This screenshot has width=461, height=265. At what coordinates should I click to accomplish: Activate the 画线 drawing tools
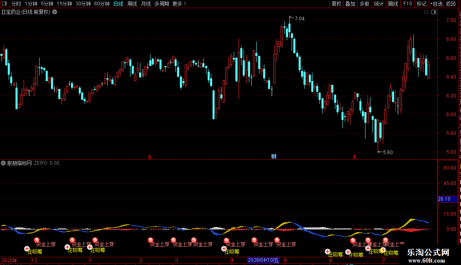393,4
